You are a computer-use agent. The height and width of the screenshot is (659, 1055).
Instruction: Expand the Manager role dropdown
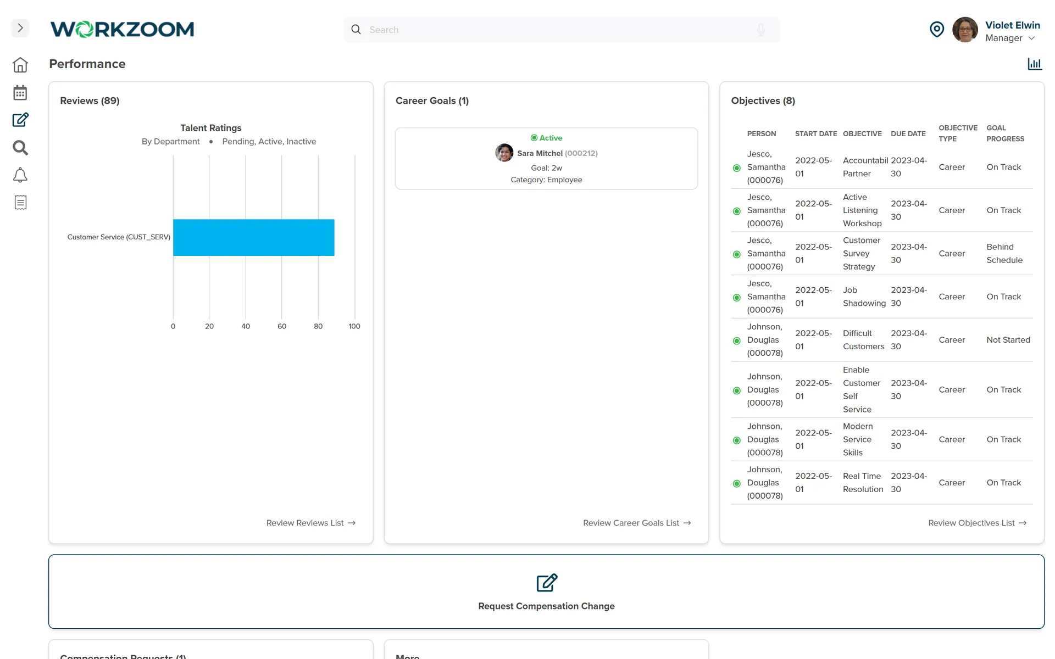[x=1010, y=38]
